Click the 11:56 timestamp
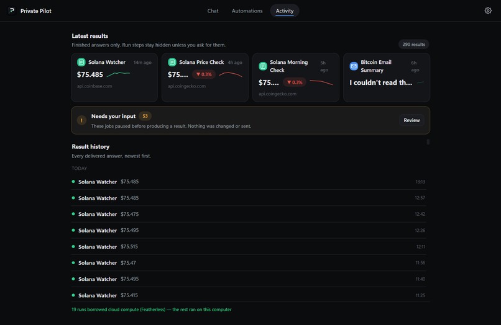 pos(420,263)
